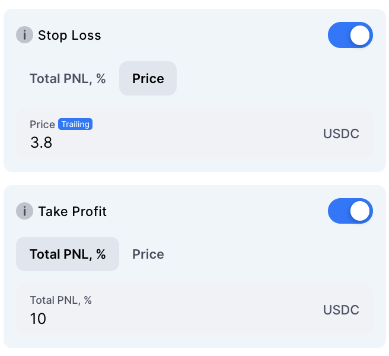Click the Take Profit info icon
The height and width of the screenshot is (356, 389).
(x=24, y=211)
